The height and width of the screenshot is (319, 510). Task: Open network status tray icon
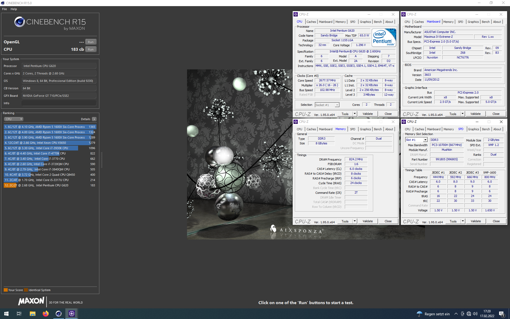tap(469, 314)
